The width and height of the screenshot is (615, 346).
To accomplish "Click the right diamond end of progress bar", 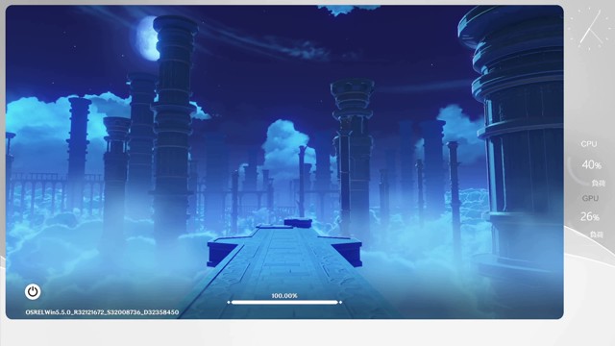I will tap(341, 302).
